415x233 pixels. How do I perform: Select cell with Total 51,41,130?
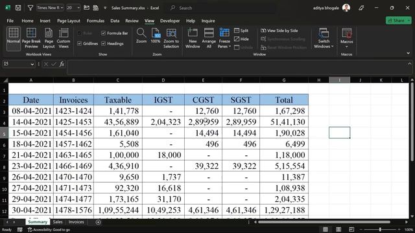(x=284, y=122)
